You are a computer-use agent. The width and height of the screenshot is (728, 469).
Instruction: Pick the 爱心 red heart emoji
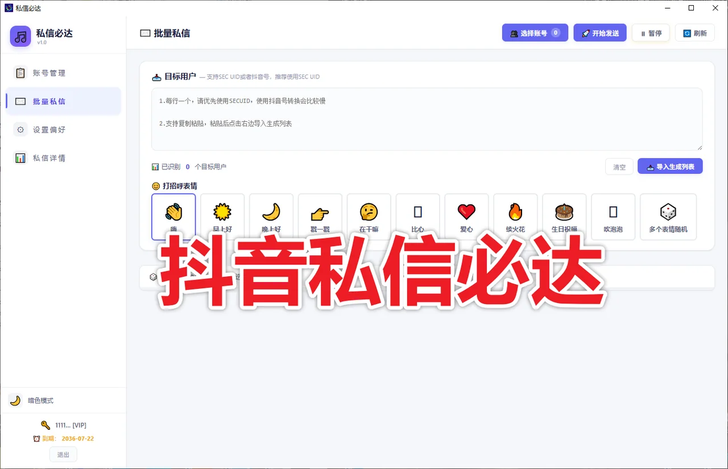pyautogui.click(x=466, y=217)
